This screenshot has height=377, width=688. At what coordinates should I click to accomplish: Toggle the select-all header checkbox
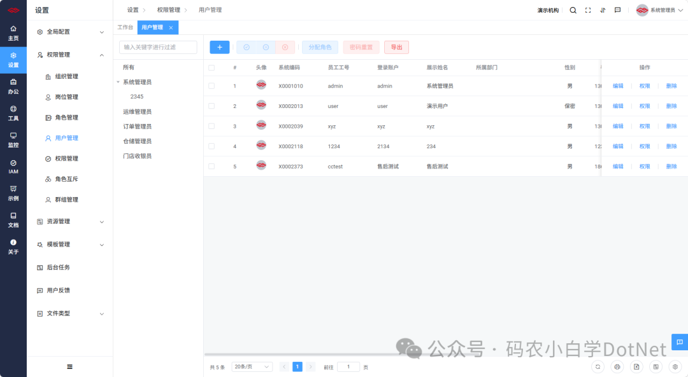point(211,68)
